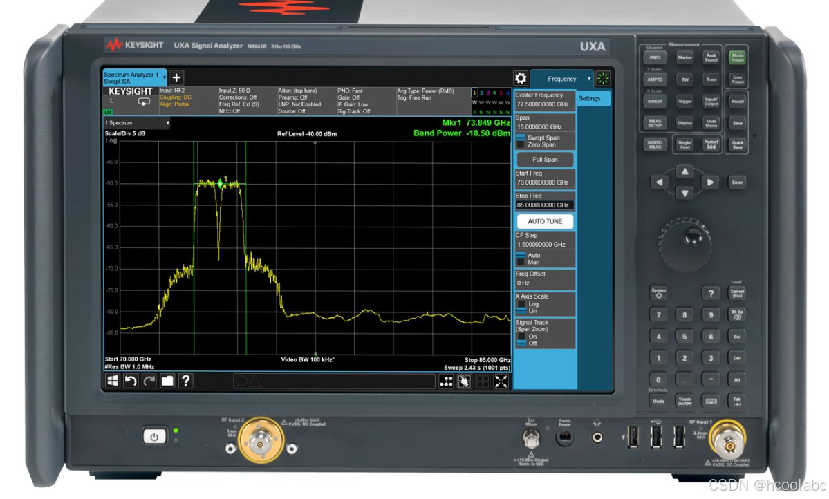Hit the hardware question mark help key
The width and height of the screenshot is (829, 499).
click(x=711, y=293)
